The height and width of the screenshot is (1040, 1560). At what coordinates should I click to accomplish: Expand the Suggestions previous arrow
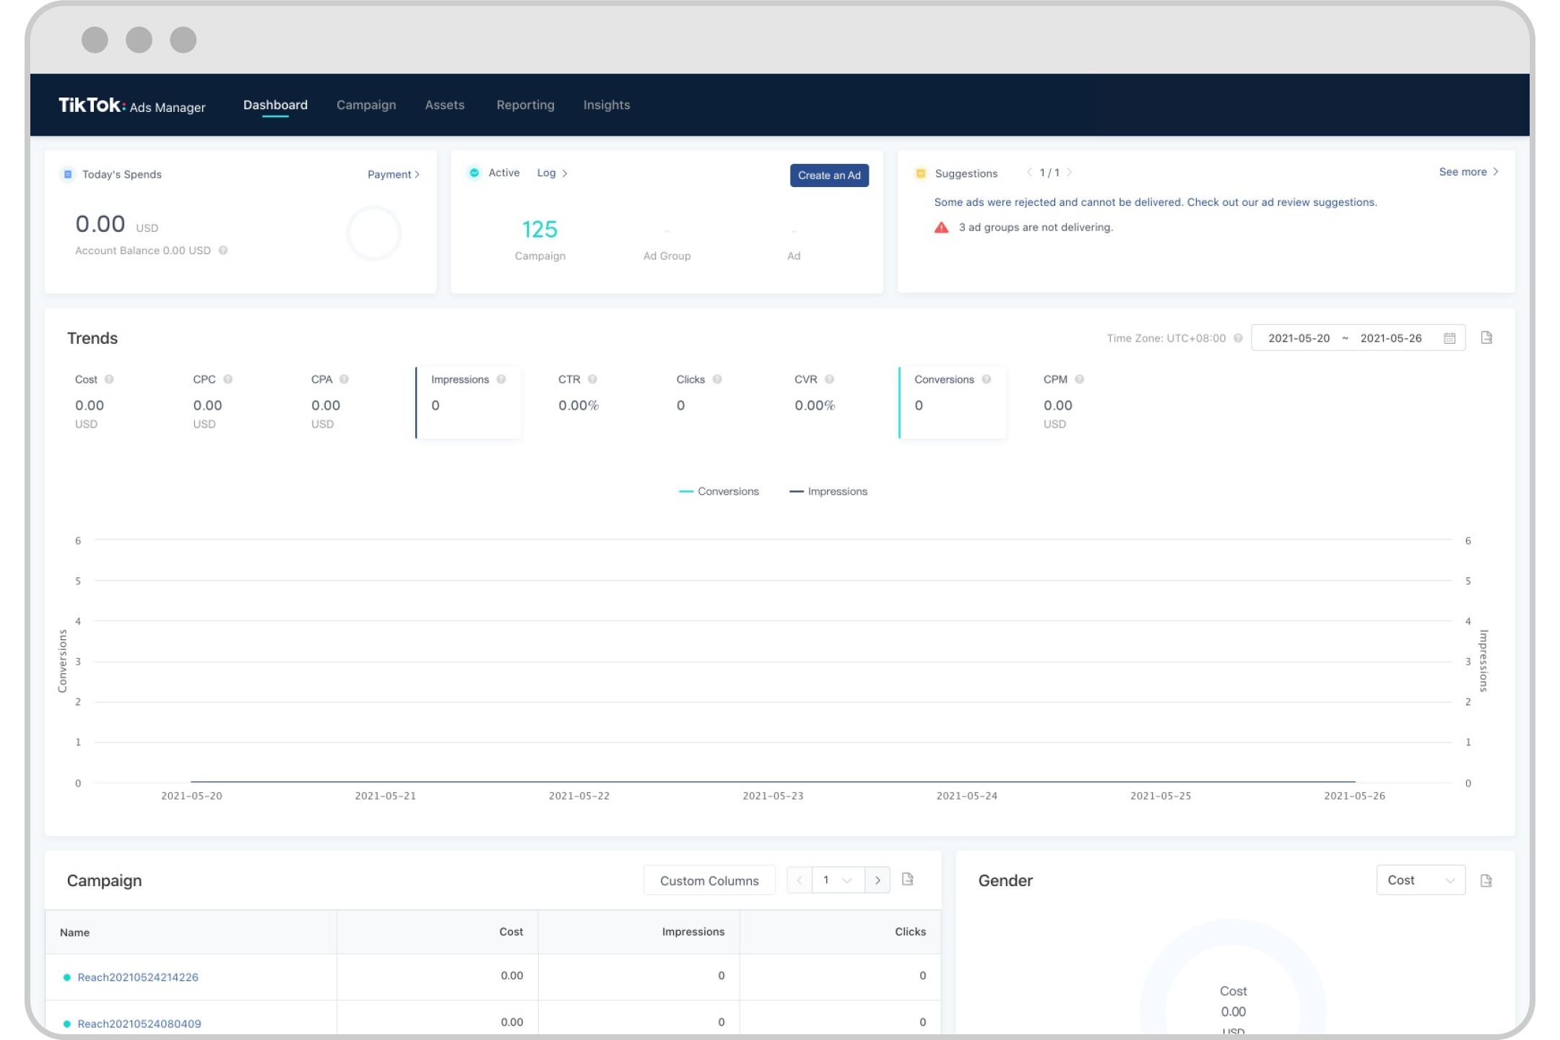(x=1026, y=173)
